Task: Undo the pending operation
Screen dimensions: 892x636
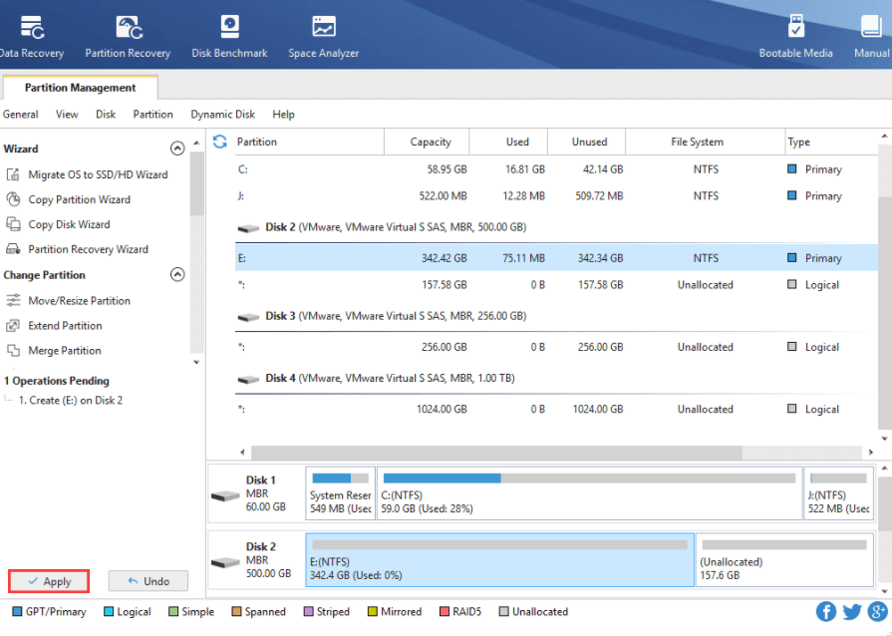Action: (148, 580)
